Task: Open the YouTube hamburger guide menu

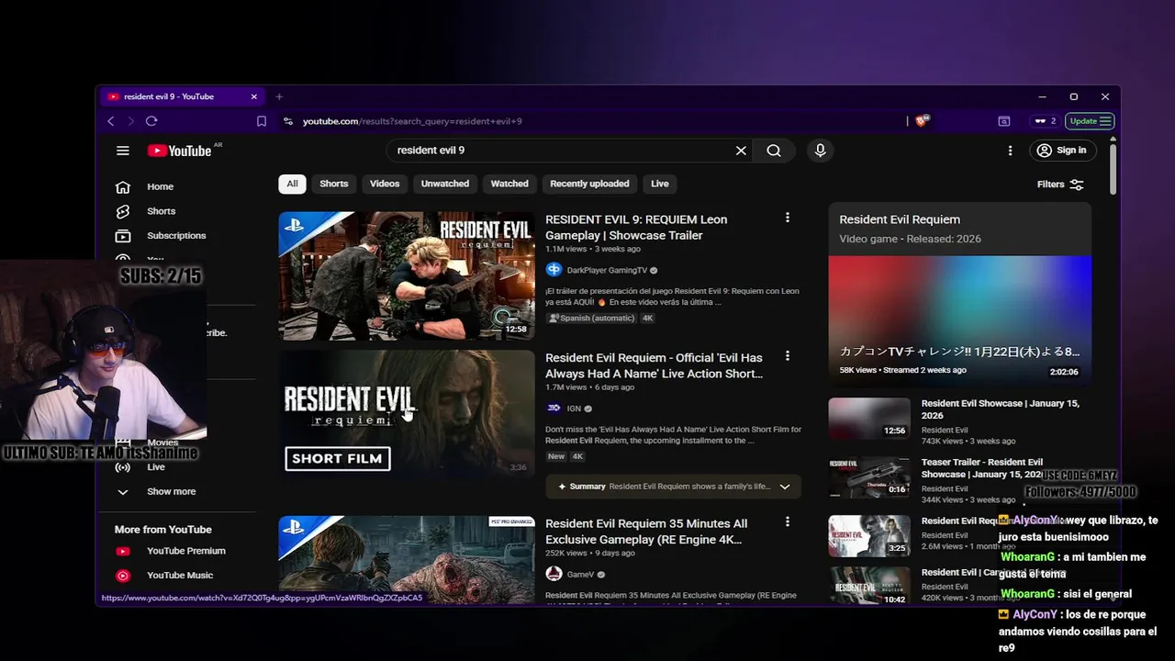Action: coord(123,151)
